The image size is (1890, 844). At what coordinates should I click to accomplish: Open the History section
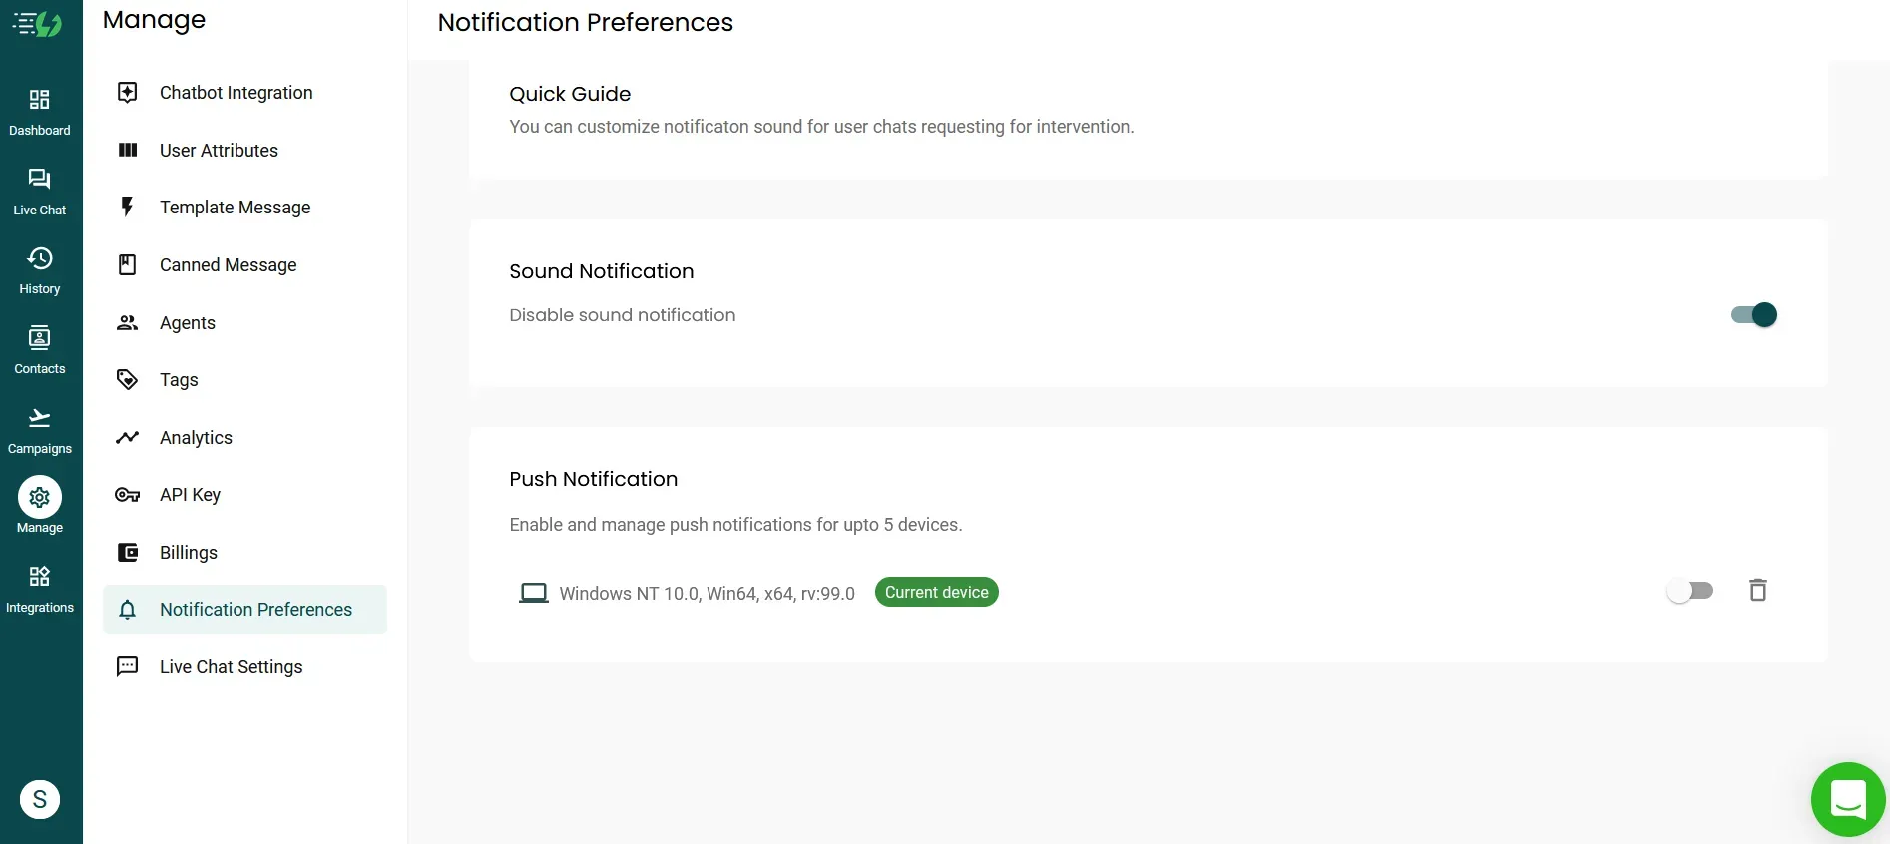pos(40,270)
